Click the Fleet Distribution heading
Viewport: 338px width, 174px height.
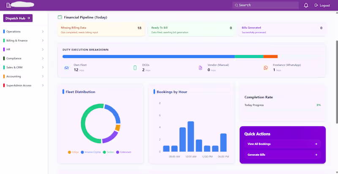click(x=80, y=92)
